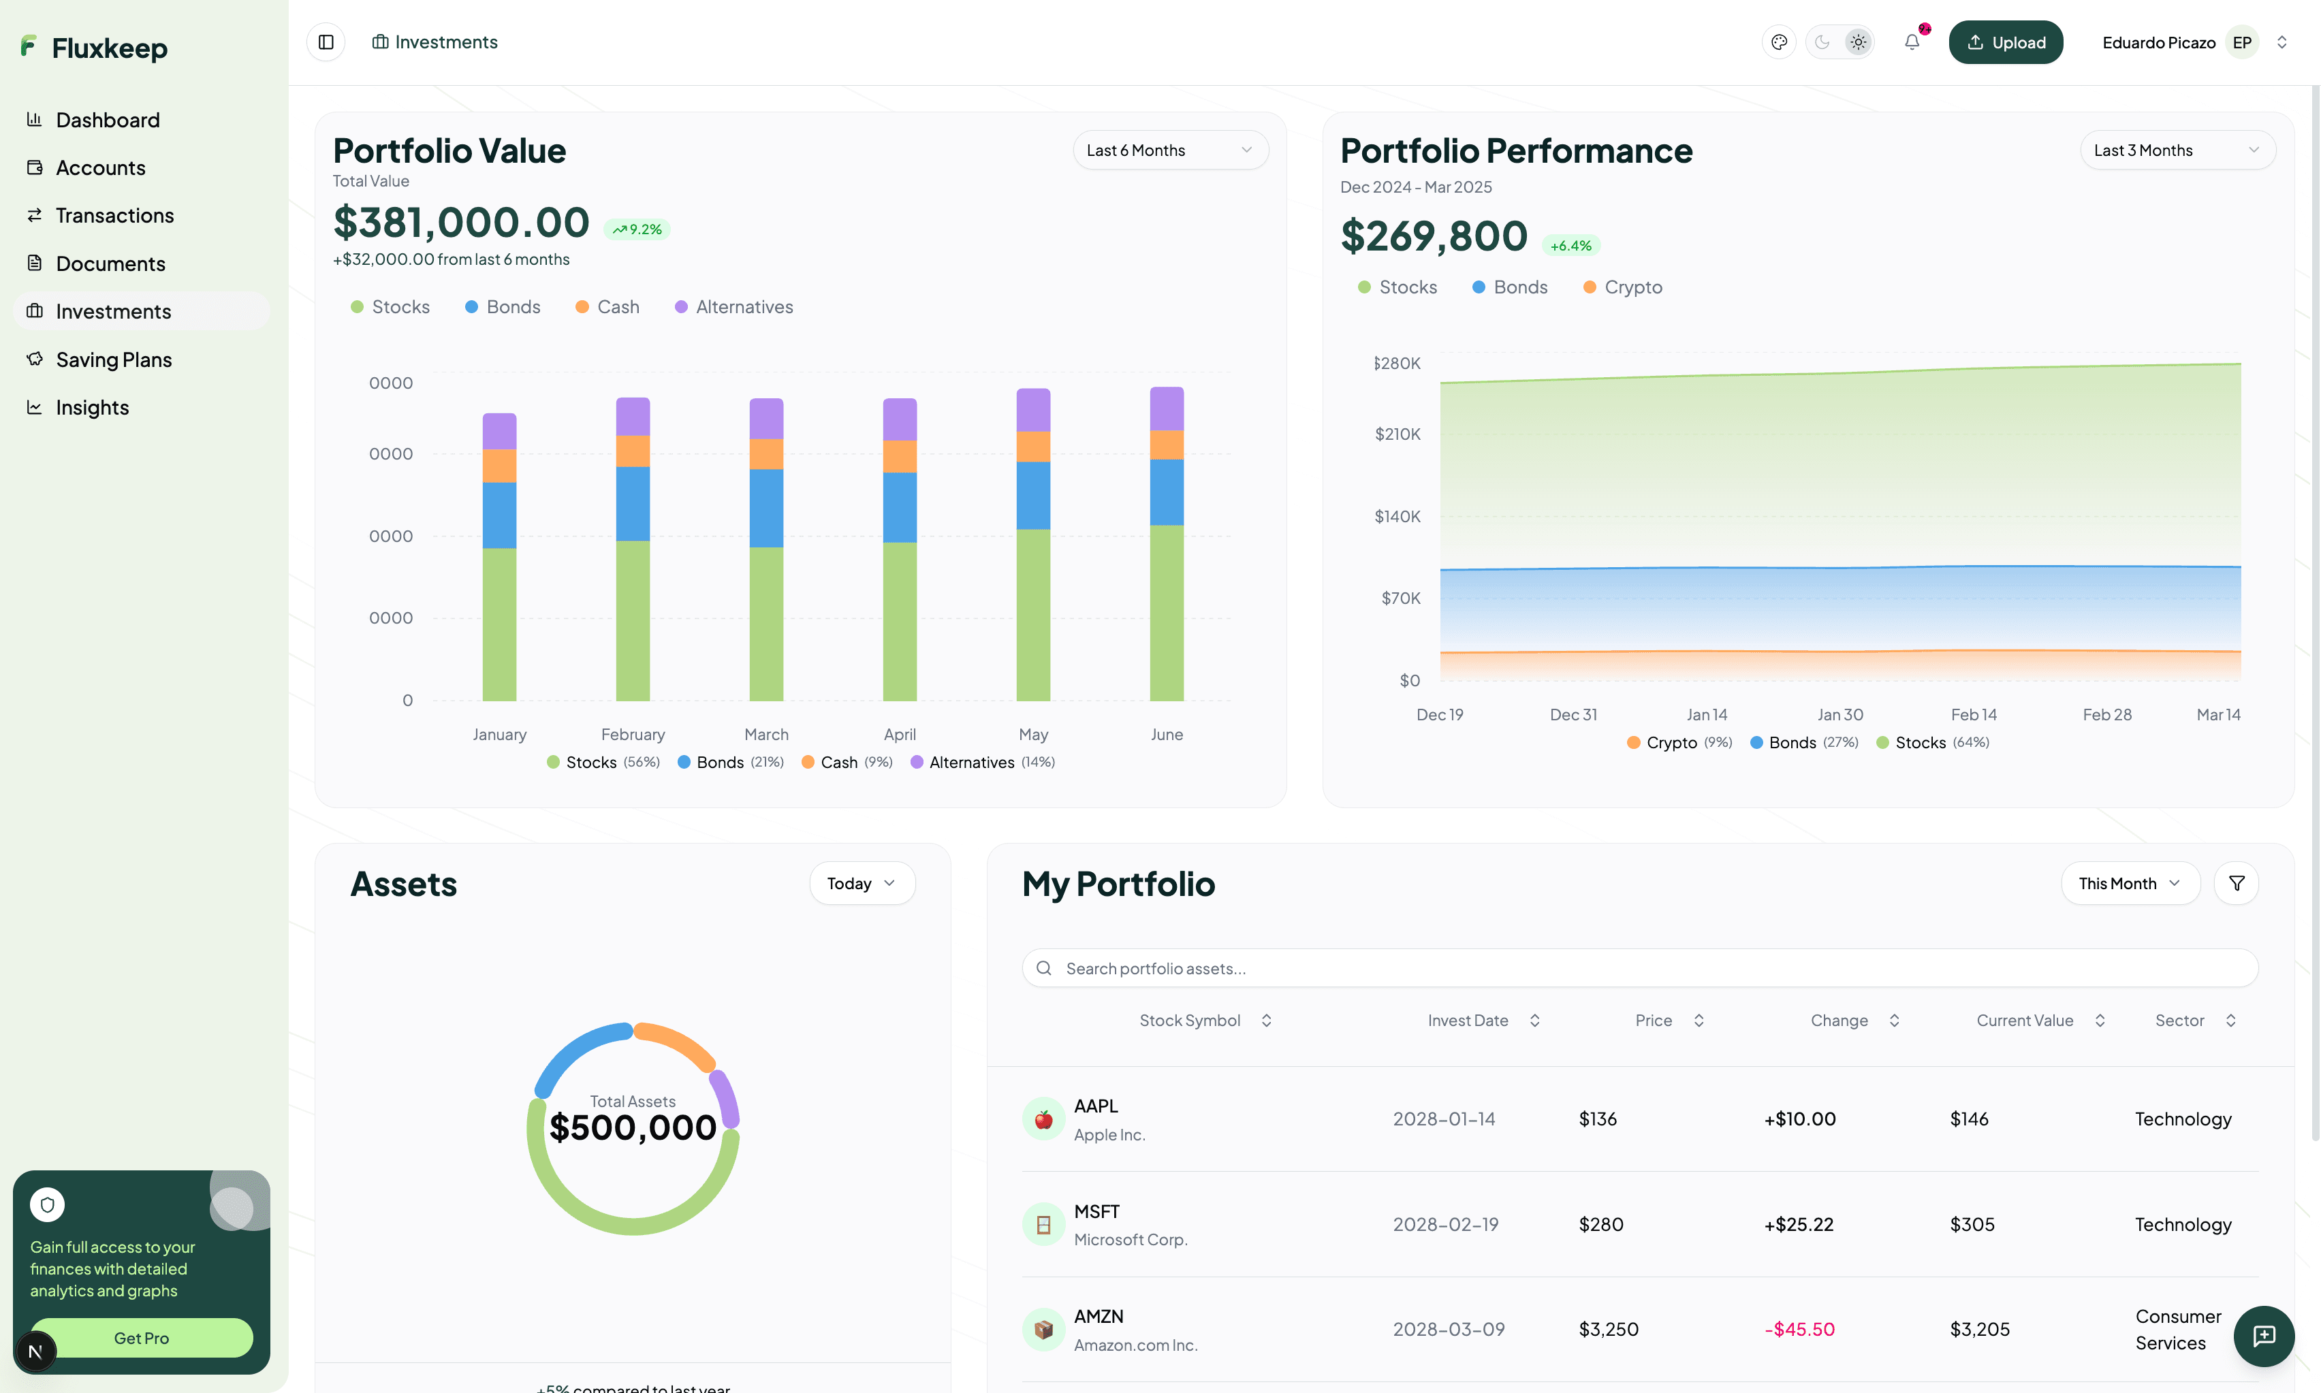Open the notifications bell
2321x1393 pixels.
coord(1912,42)
